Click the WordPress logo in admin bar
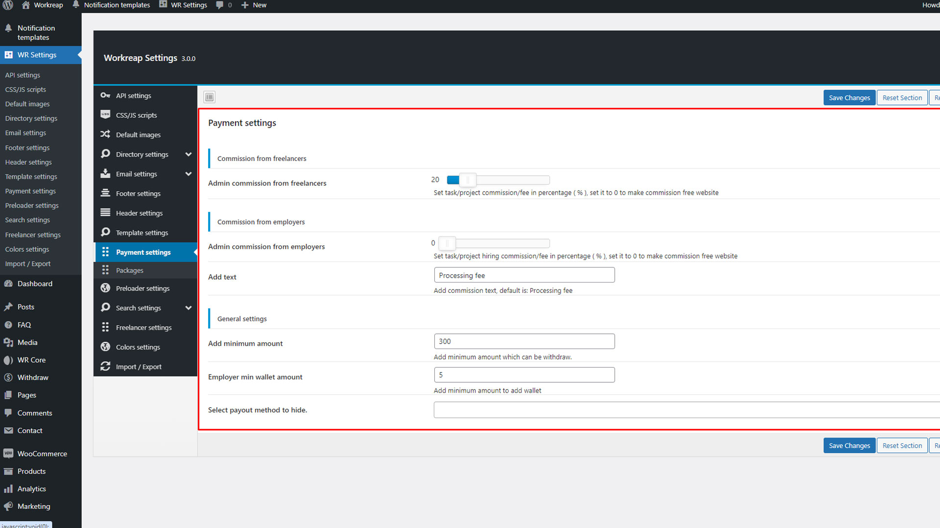 (x=8, y=5)
